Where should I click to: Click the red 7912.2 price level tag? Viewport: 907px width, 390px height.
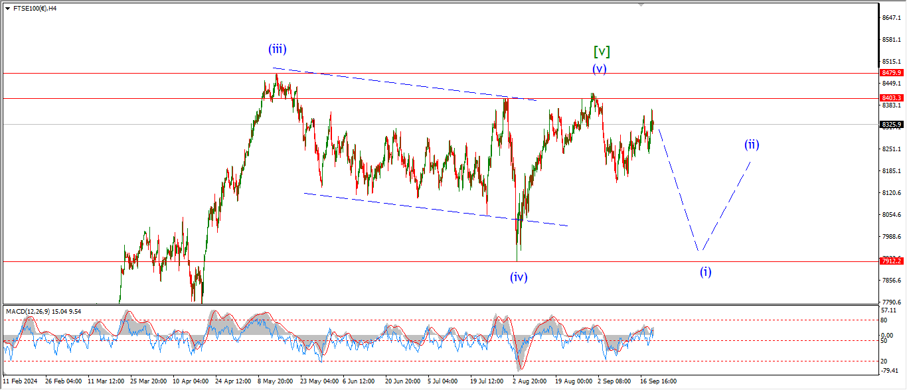click(891, 261)
